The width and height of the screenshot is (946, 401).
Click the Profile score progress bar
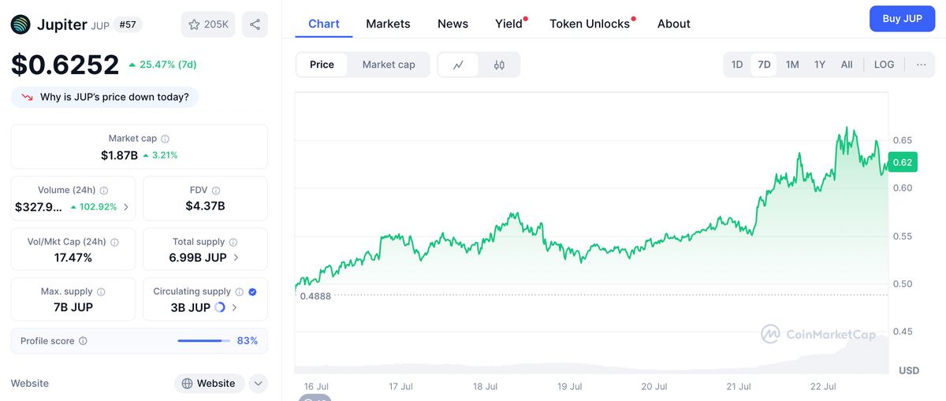pyautogui.click(x=204, y=341)
